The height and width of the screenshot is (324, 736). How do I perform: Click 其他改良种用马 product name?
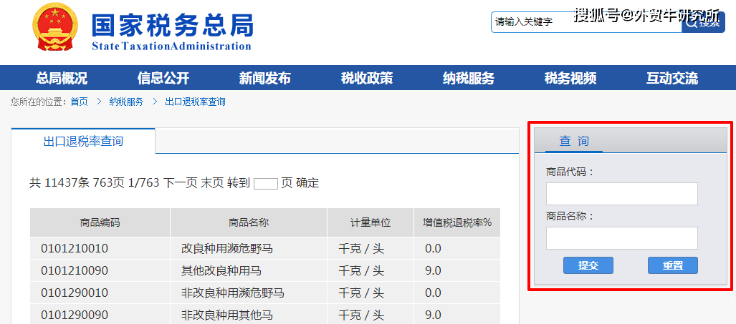click(221, 270)
